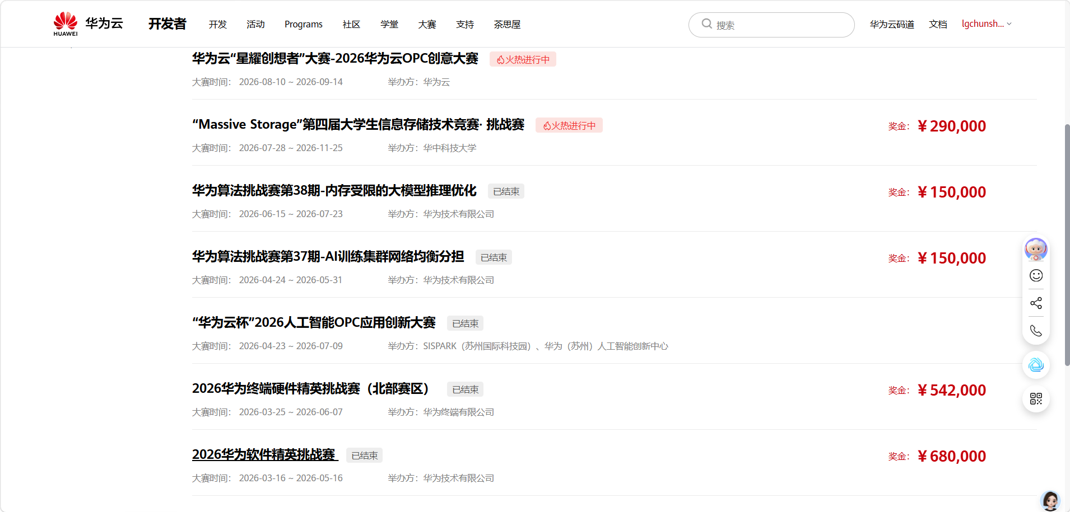Click the share icon in side panel
Image resolution: width=1070 pixels, height=512 pixels.
coord(1036,303)
